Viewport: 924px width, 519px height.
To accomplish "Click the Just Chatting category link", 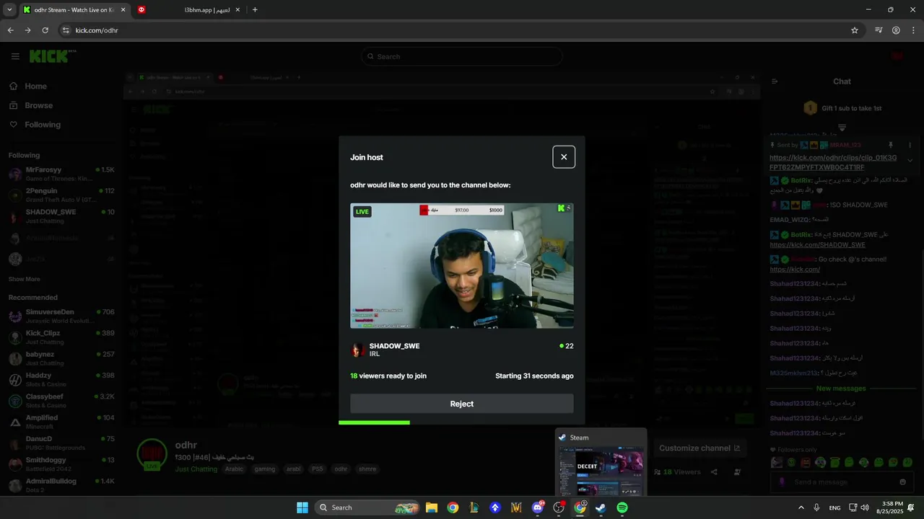I will point(196,469).
